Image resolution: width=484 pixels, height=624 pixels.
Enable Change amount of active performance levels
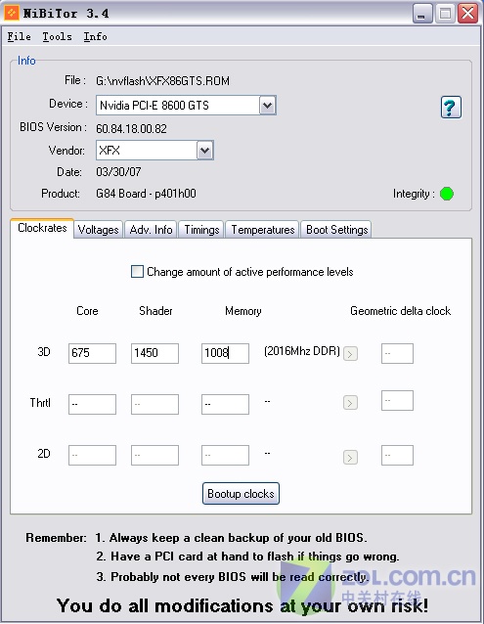click(137, 271)
